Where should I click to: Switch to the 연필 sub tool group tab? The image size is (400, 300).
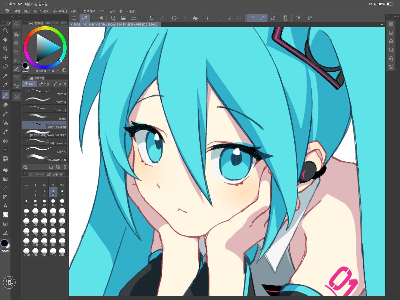coord(44,84)
